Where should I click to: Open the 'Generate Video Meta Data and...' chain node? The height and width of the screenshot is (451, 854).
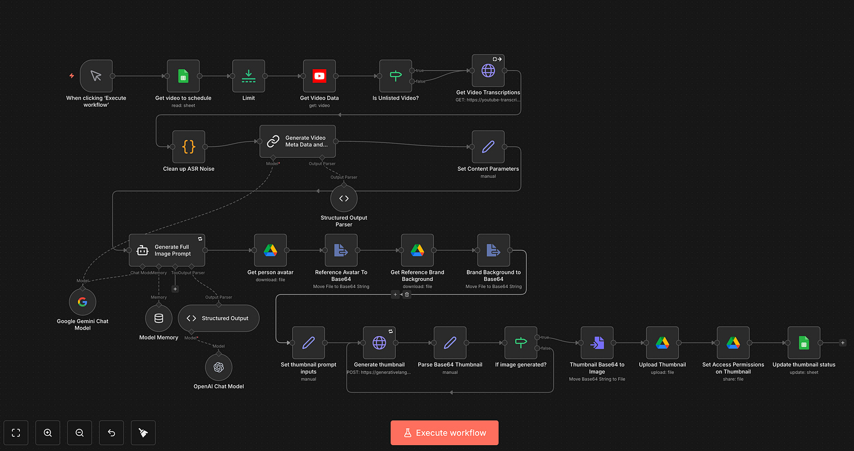coord(298,141)
